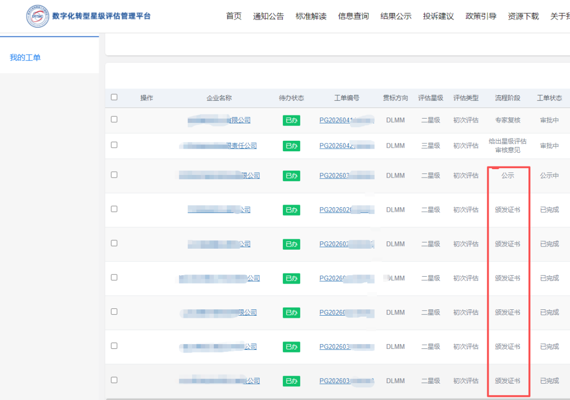Select the 三星级 rating cell
This screenshot has height=400, width=570.
431,145
